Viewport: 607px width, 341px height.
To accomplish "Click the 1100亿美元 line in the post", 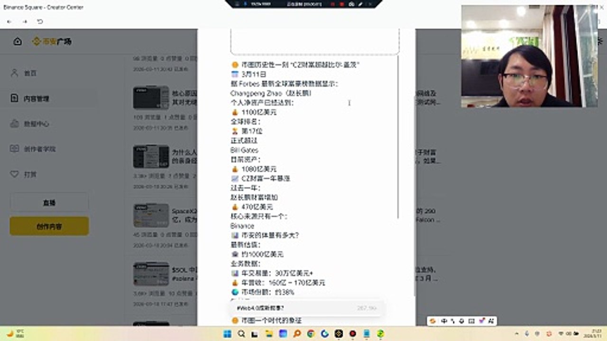I will pyautogui.click(x=254, y=112).
